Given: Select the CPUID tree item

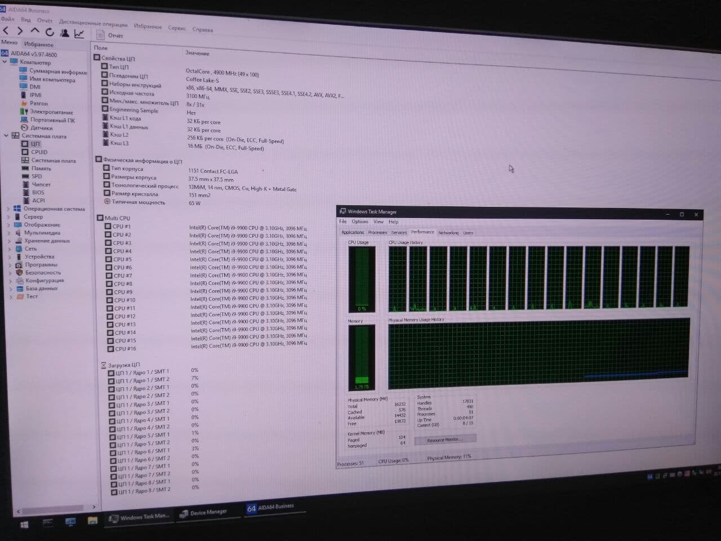Looking at the screenshot, I should coord(39,152).
